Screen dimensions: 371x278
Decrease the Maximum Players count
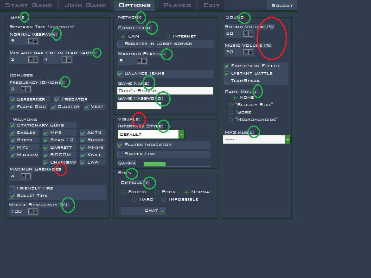click(x=145, y=61)
